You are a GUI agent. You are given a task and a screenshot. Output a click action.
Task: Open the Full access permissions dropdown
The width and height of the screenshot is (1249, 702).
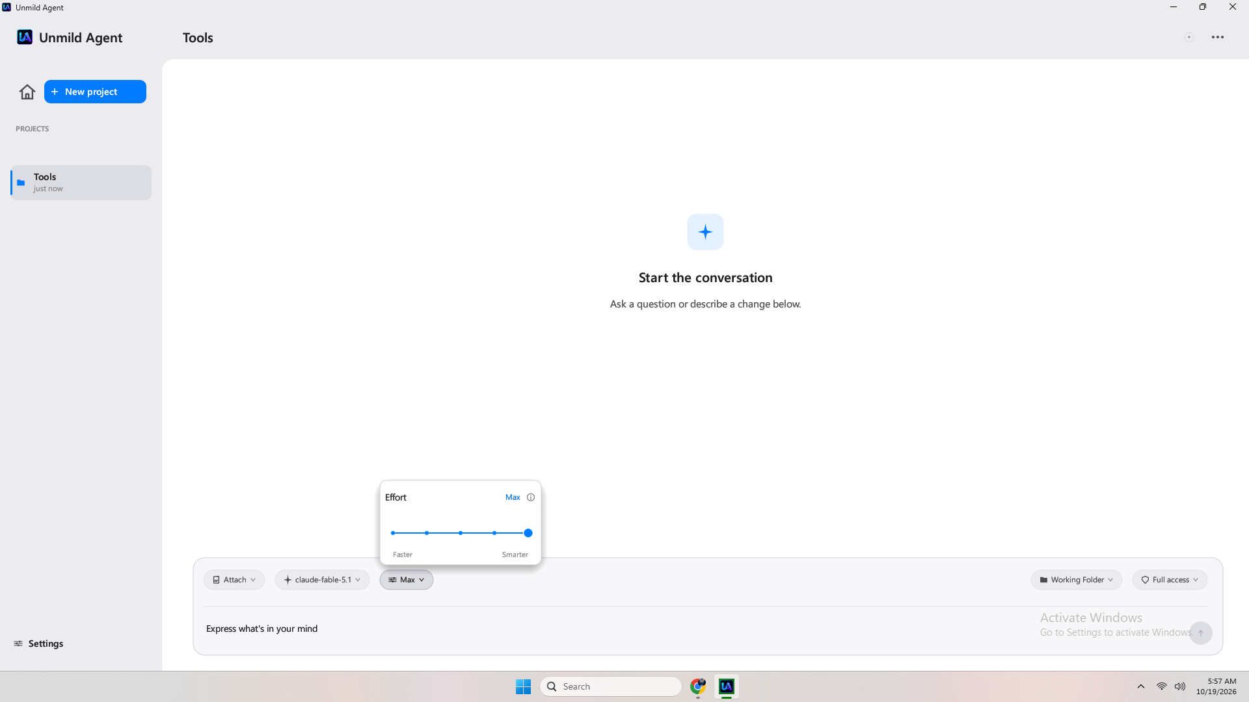click(x=1170, y=580)
